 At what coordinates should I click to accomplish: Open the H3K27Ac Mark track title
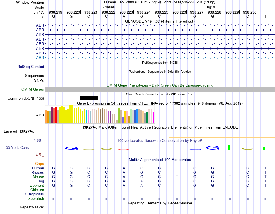(x=159, y=127)
